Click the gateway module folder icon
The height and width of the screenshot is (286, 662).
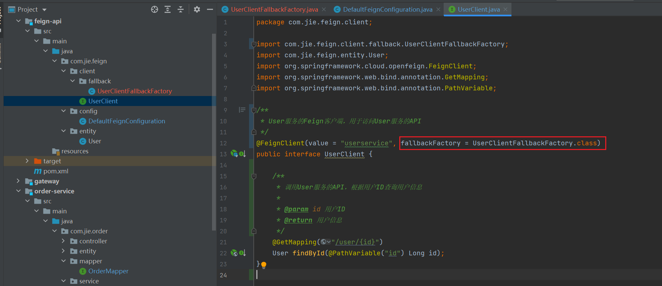[29, 181]
